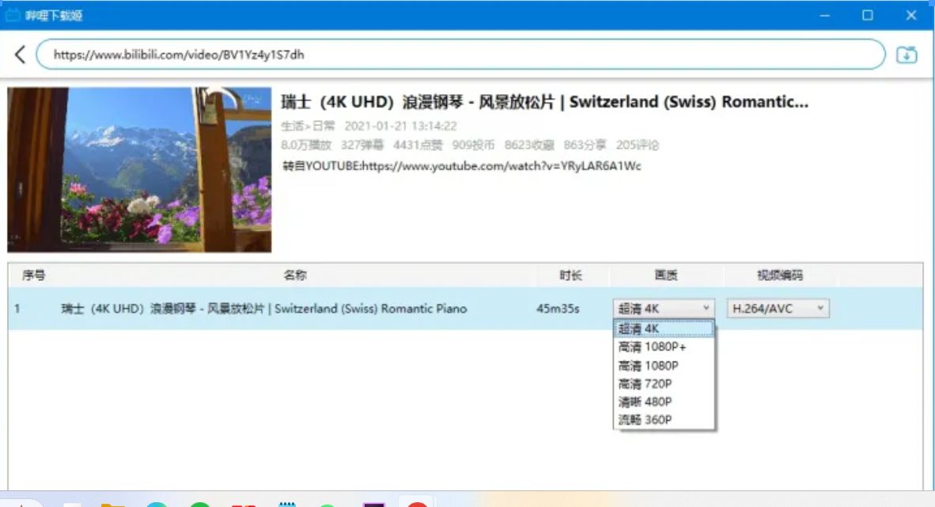The height and width of the screenshot is (507, 935).
Task: Pick the 流畅 360P quality option
Action: pyautogui.click(x=664, y=419)
